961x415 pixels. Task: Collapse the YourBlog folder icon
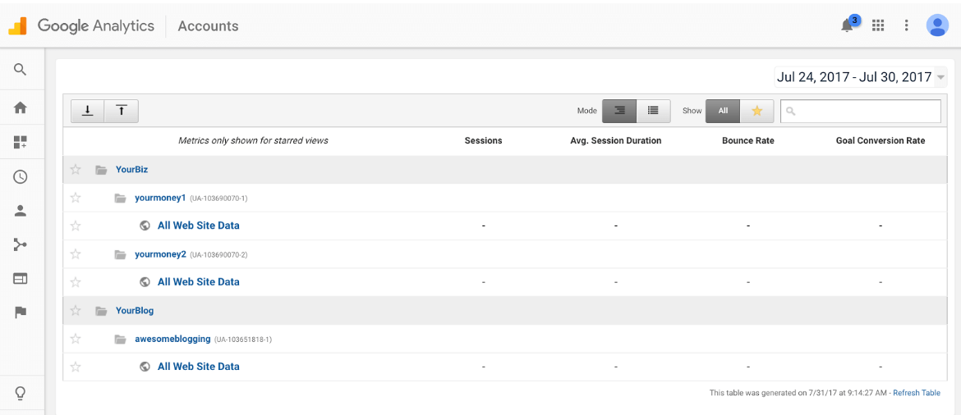(x=101, y=310)
